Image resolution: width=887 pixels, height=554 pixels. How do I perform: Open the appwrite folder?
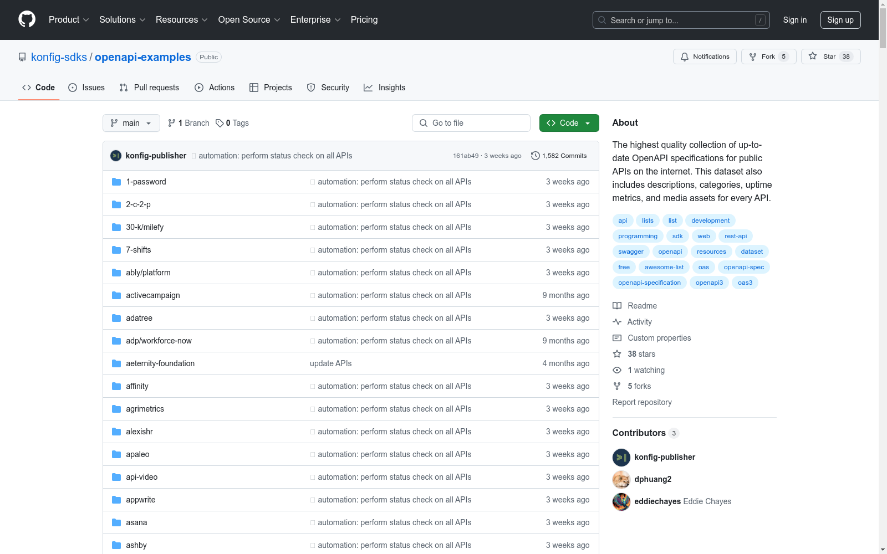pos(141,500)
